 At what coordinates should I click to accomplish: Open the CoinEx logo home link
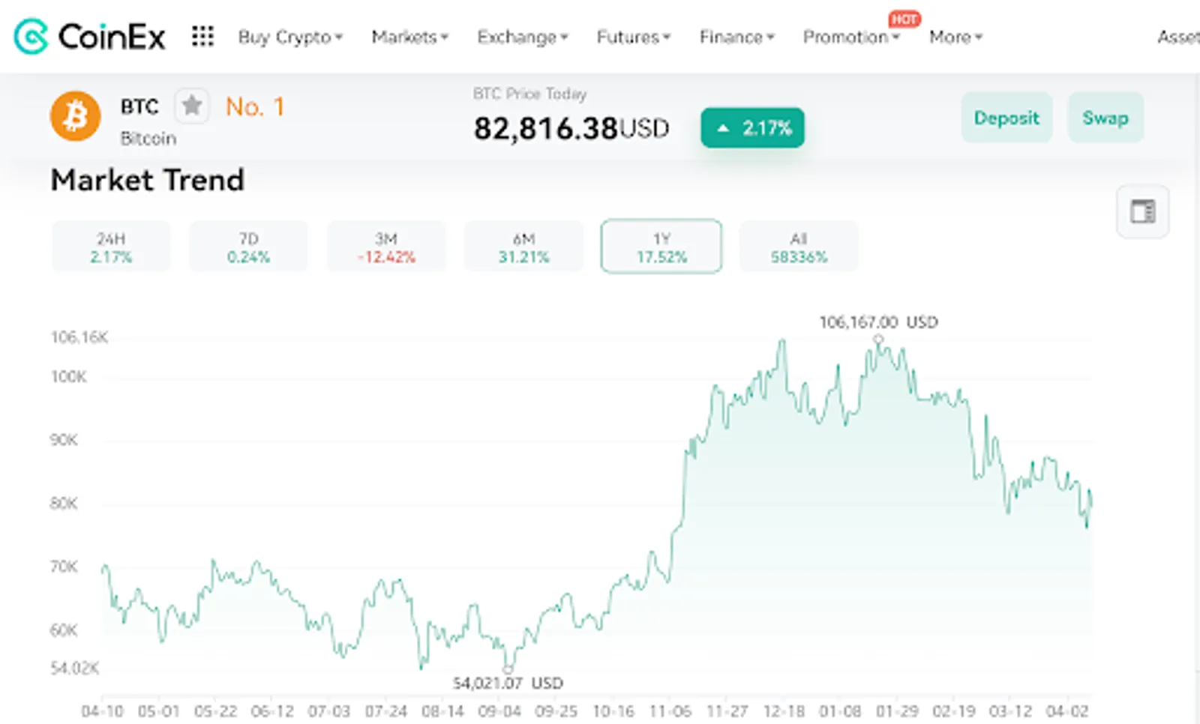(89, 36)
